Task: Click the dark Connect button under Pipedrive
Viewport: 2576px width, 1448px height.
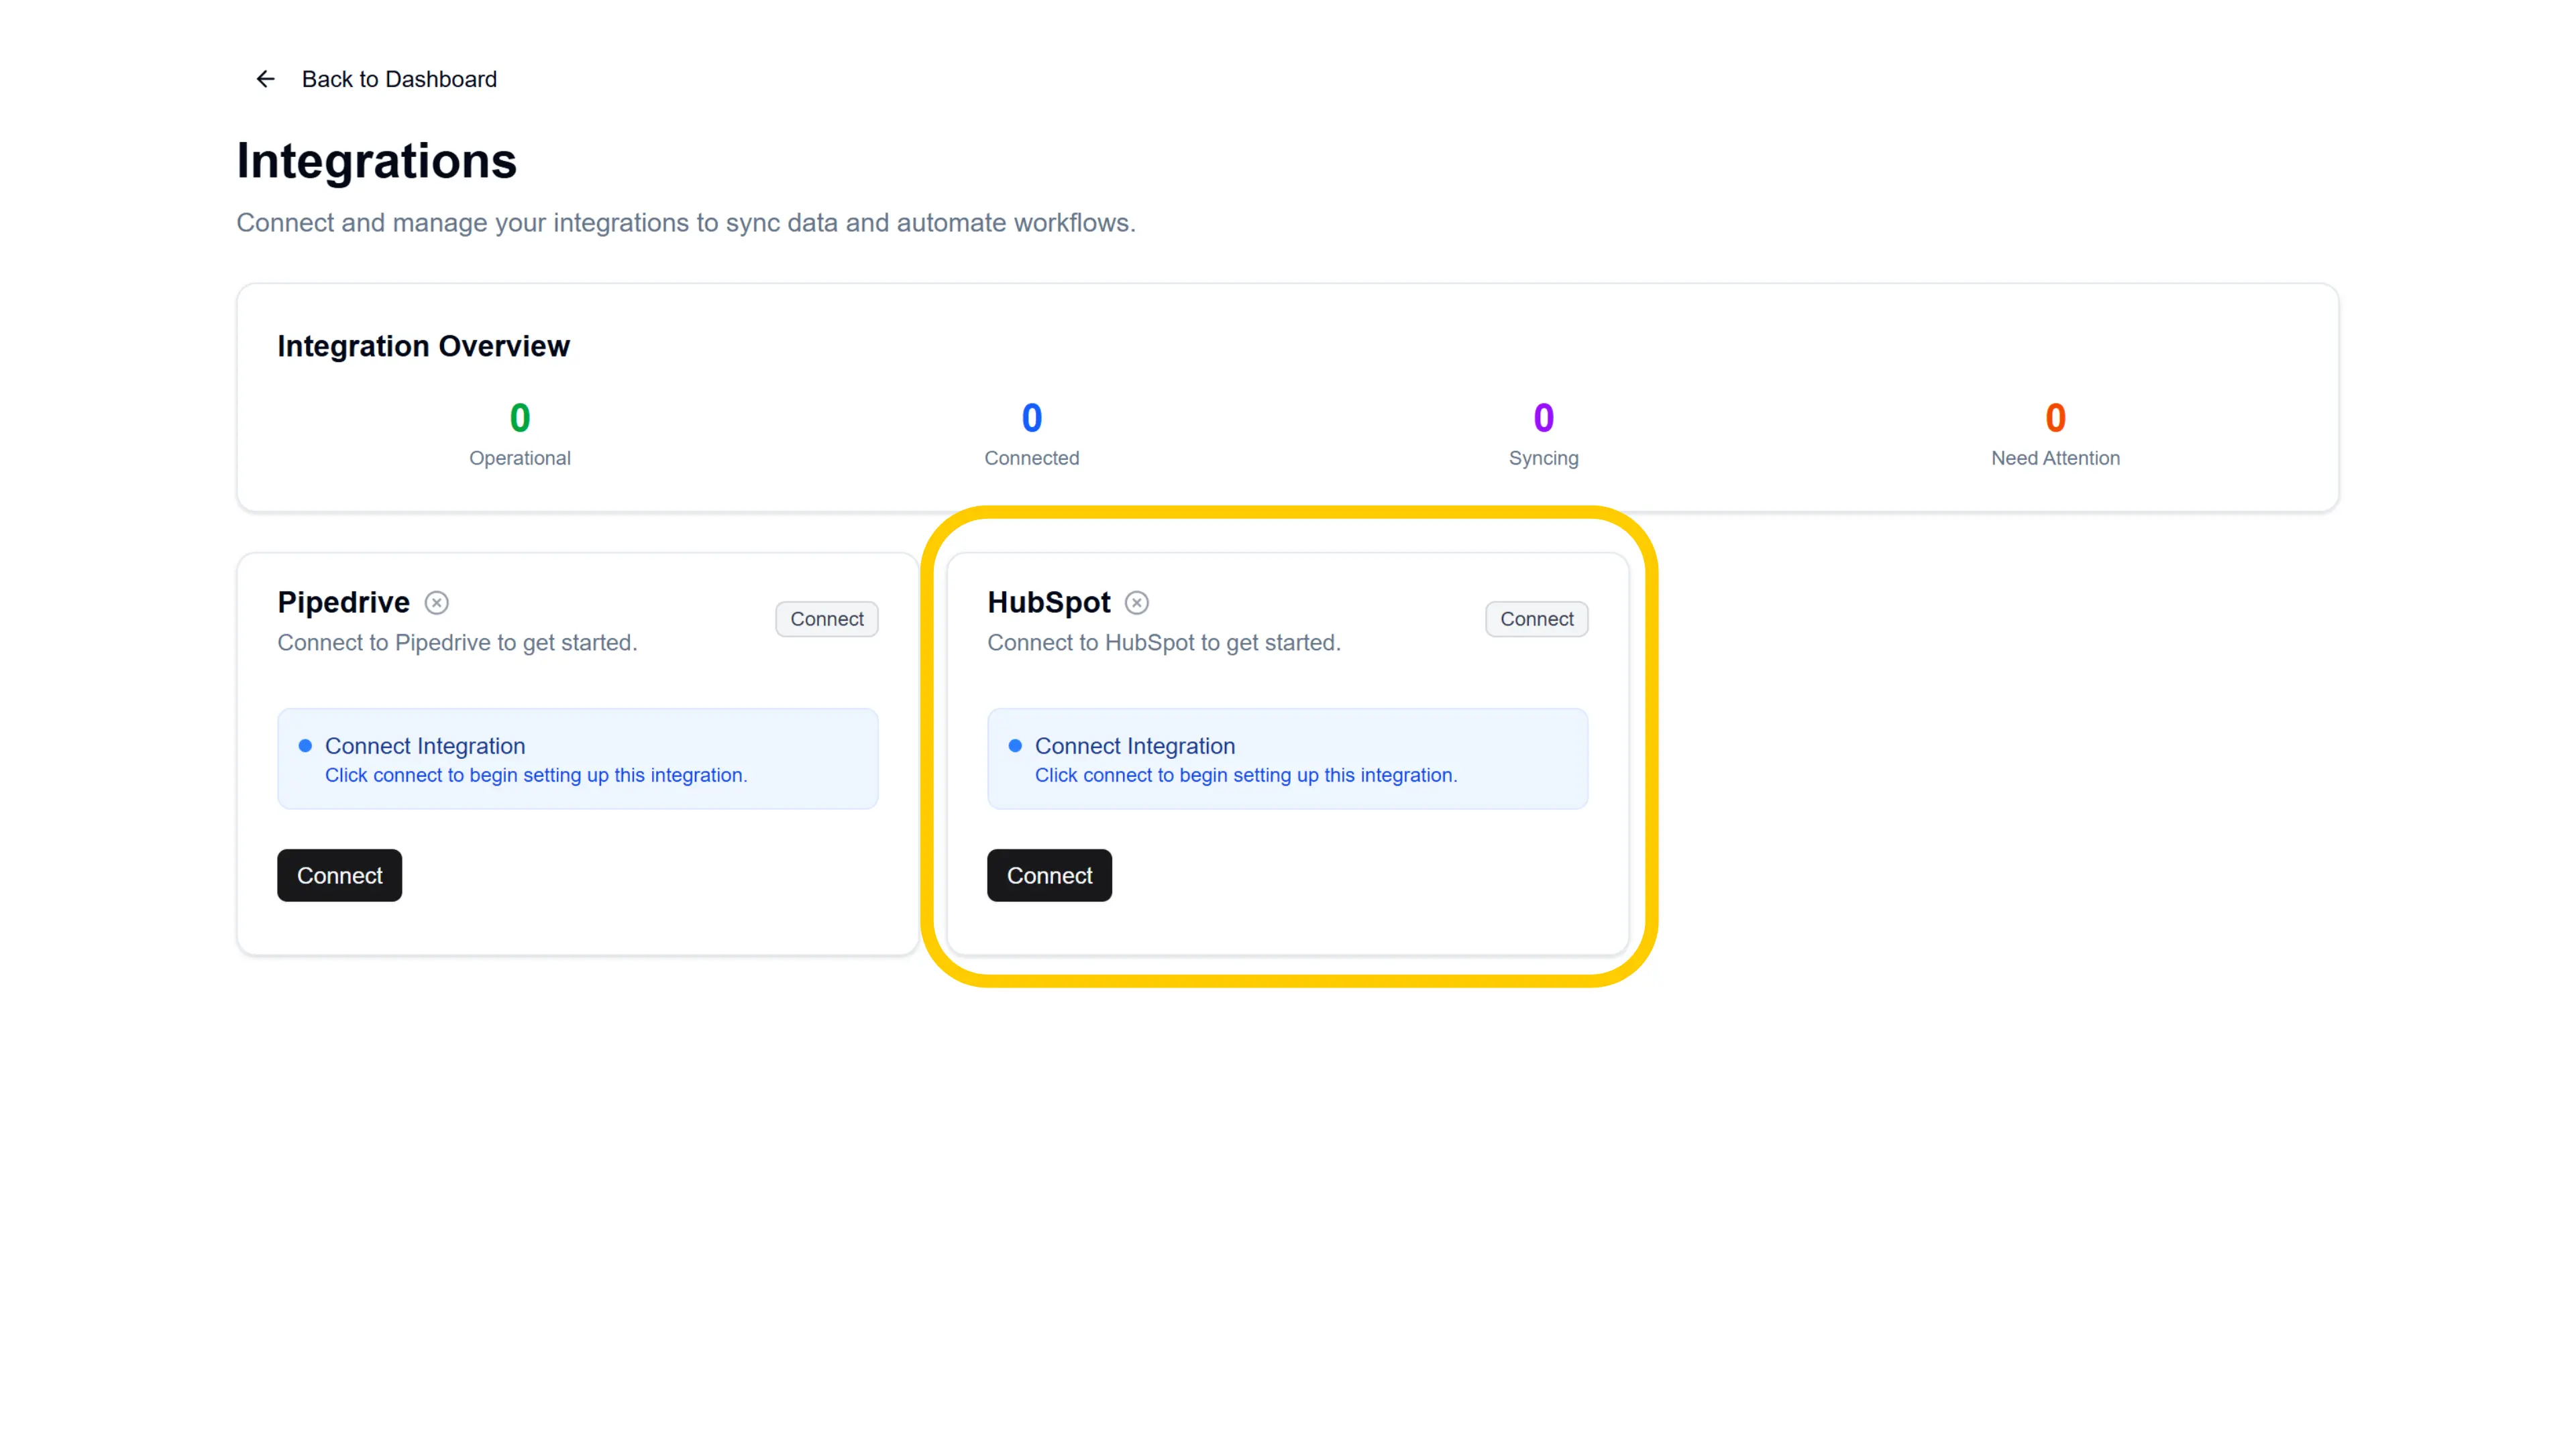Action: click(x=339, y=876)
